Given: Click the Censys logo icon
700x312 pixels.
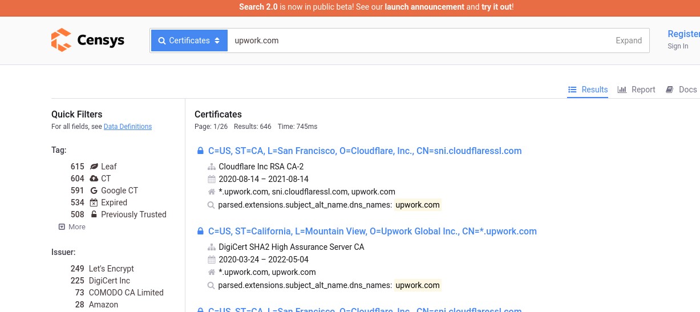Looking at the screenshot, I should 61,40.
